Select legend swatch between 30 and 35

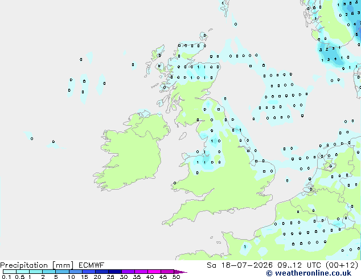point(128,272)
